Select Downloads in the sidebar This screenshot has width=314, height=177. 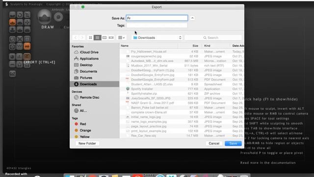(95, 84)
